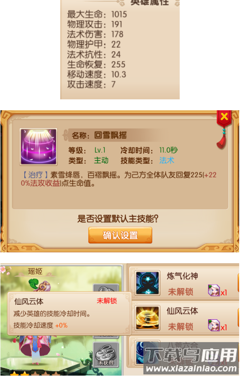Viewport: 240px width, 376px height.
Task: Close the skill dialog with the X
Action: point(224,117)
